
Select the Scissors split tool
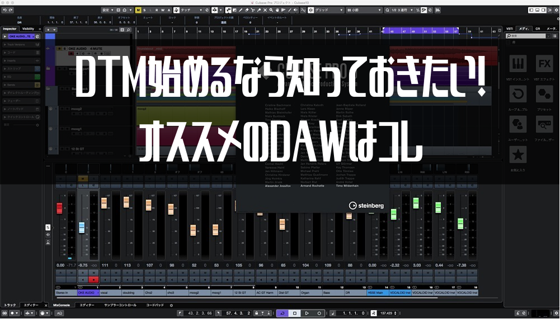click(x=252, y=11)
